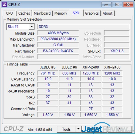Click the empty Week/Year field

point(117,57)
